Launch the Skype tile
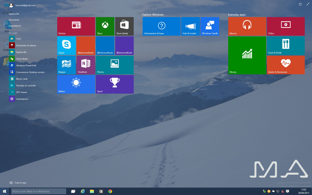 tap(66, 46)
